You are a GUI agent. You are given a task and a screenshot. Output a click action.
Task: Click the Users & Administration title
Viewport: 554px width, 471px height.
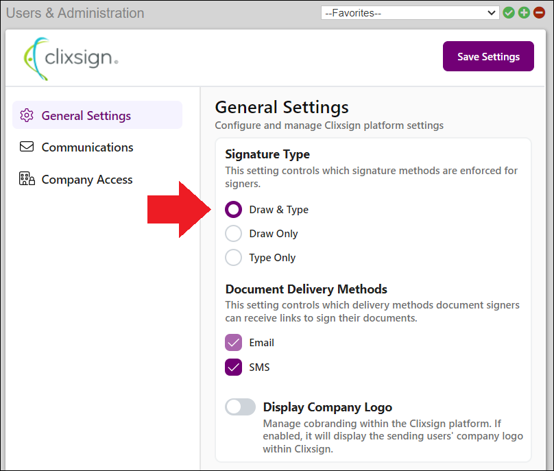[75, 13]
